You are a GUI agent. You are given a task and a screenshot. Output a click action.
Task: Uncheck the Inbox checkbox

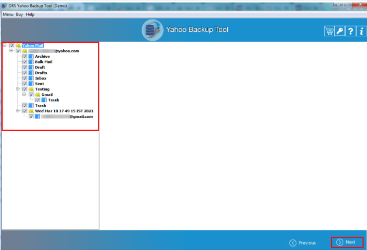24,78
